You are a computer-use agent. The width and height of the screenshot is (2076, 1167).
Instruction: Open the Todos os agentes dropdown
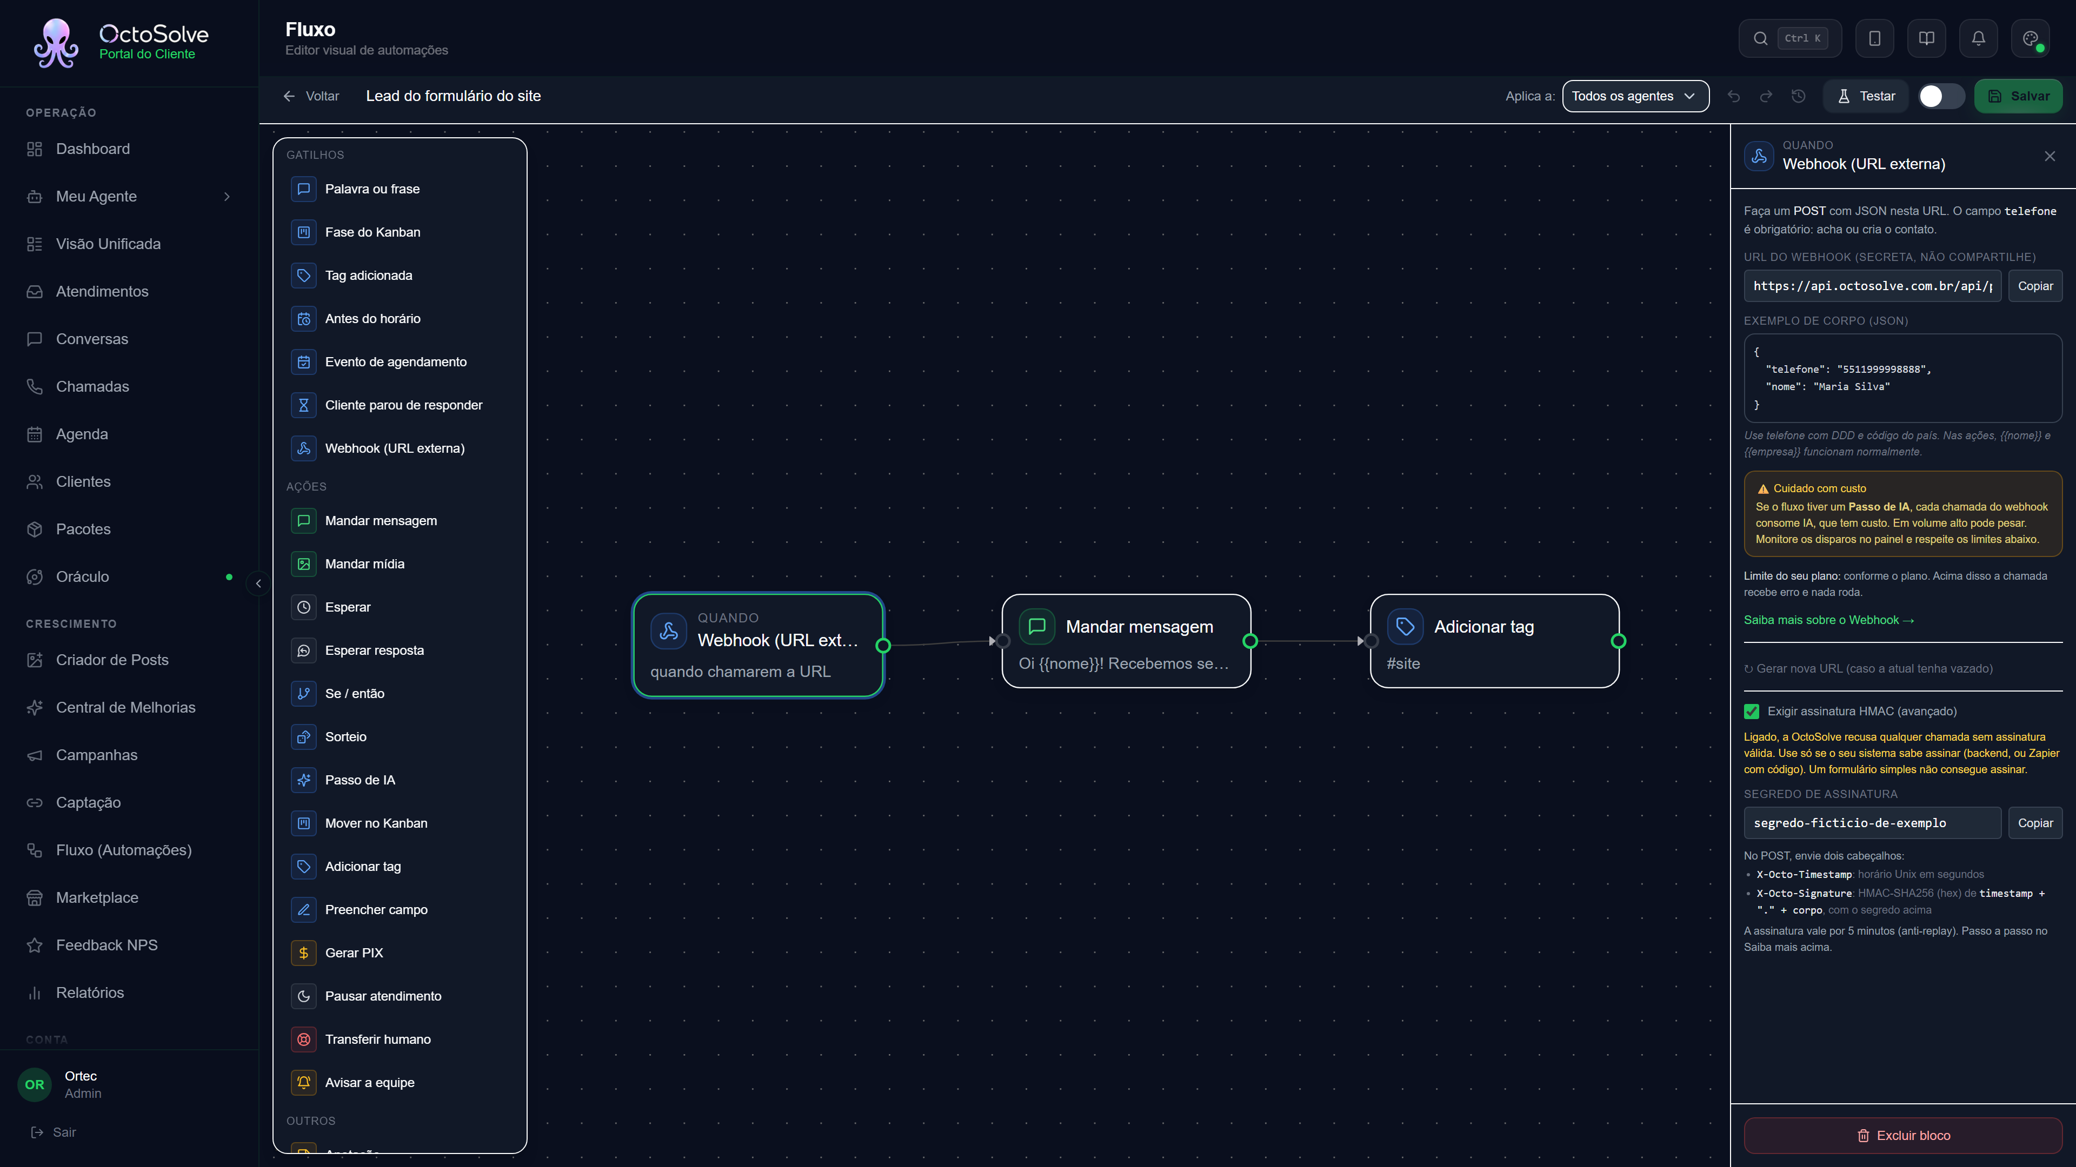click(x=1635, y=96)
